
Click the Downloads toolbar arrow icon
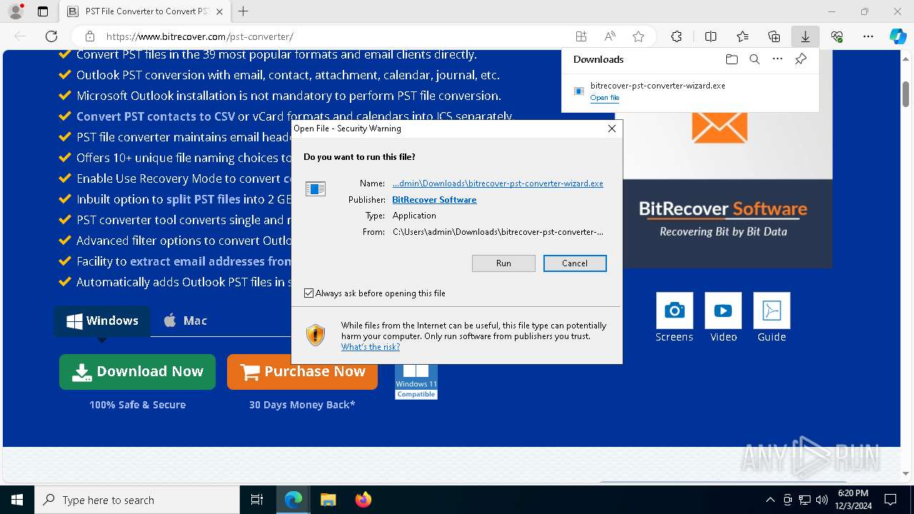pos(805,36)
